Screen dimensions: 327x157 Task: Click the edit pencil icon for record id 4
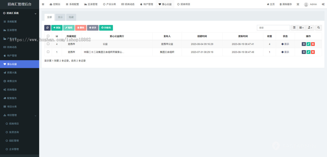tap(308, 44)
